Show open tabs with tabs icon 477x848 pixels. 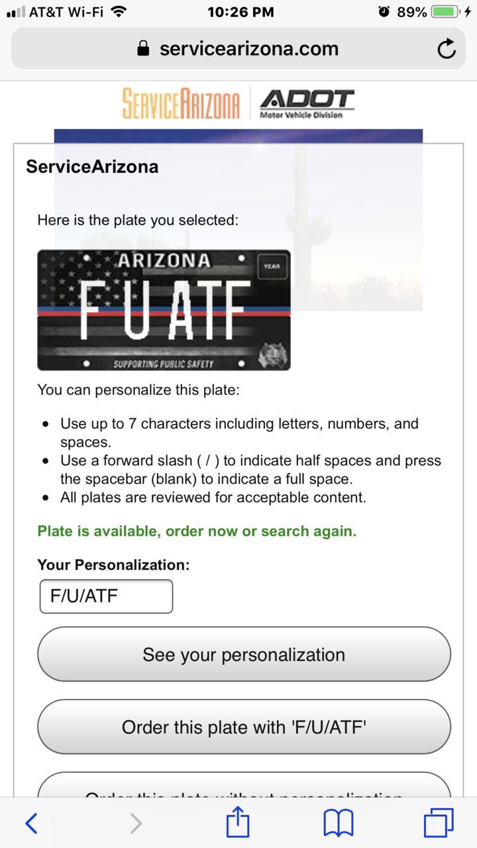439,823
